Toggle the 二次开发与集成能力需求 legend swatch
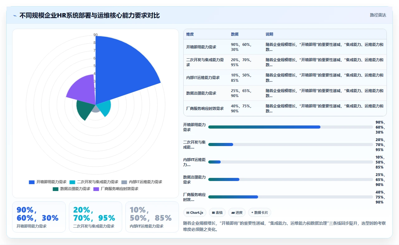 click(x=72, y=182)
